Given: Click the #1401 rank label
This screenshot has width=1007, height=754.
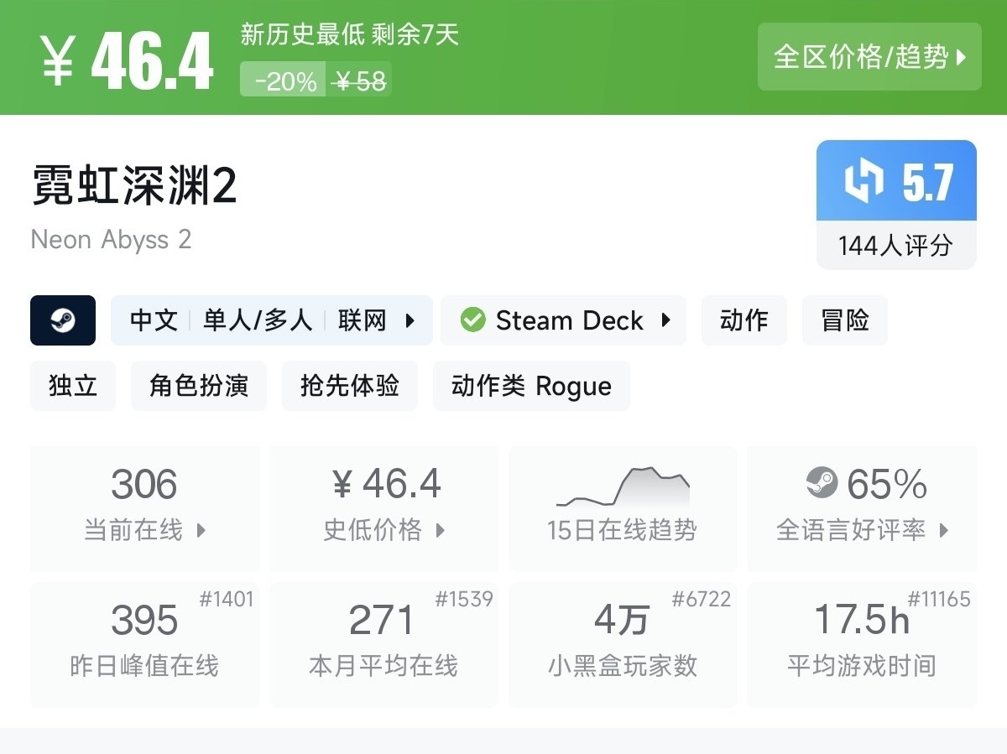Looking at the screenshot, I should click(226, 599).
